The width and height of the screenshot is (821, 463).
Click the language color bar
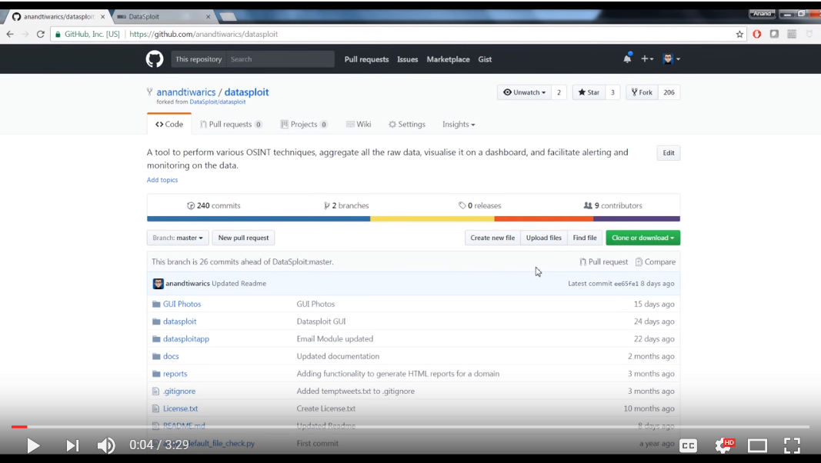[x=414, y=218]
